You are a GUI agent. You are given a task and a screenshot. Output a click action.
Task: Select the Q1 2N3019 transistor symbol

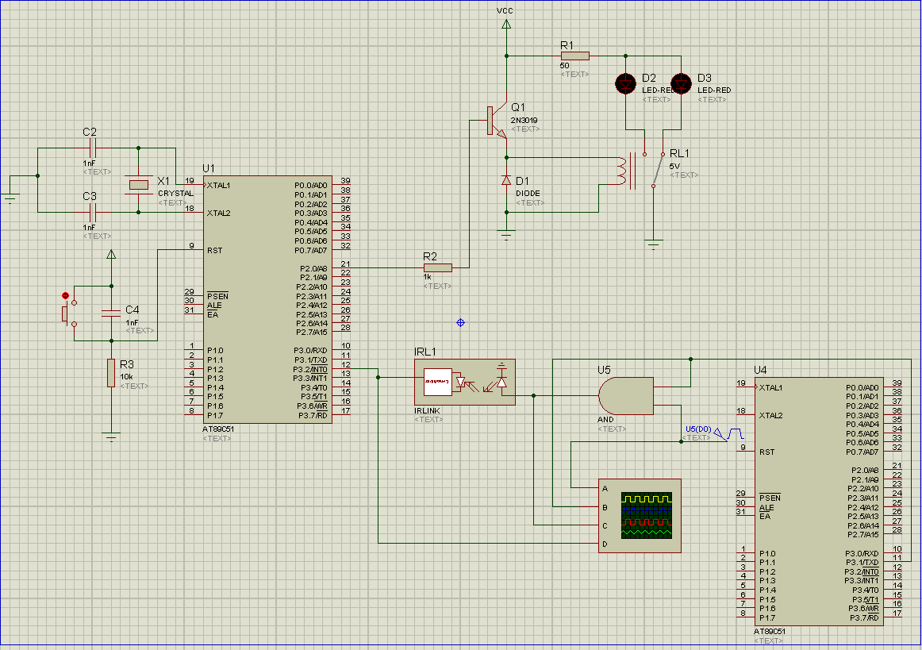[497, 122]
